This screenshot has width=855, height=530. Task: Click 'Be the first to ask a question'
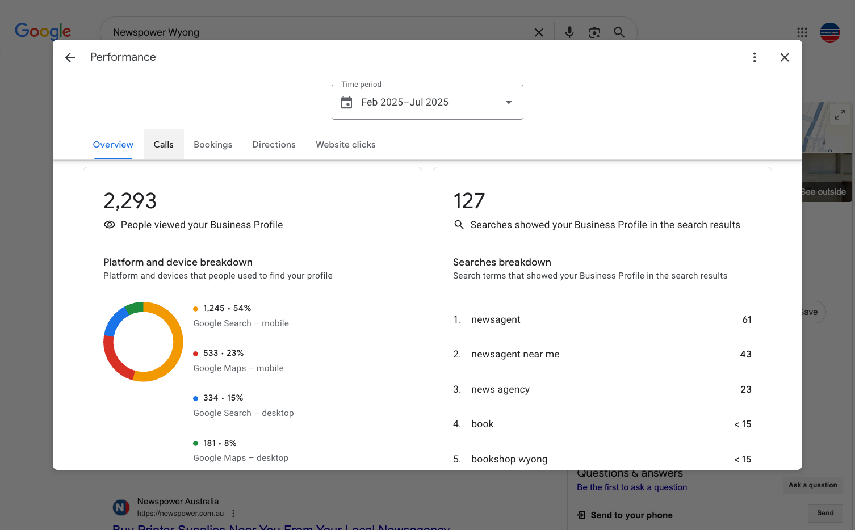point(632,487)
